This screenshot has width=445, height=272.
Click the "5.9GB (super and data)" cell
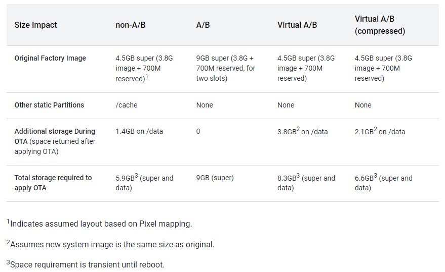[144, 183]
